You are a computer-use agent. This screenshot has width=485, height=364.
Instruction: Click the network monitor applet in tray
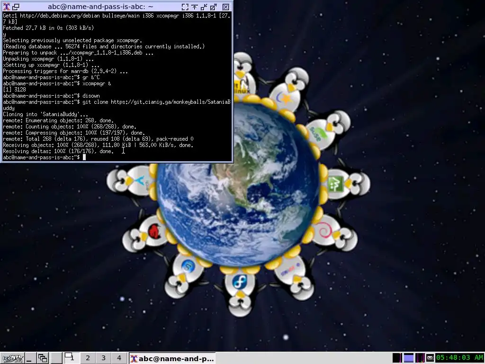tap(420, 358)
